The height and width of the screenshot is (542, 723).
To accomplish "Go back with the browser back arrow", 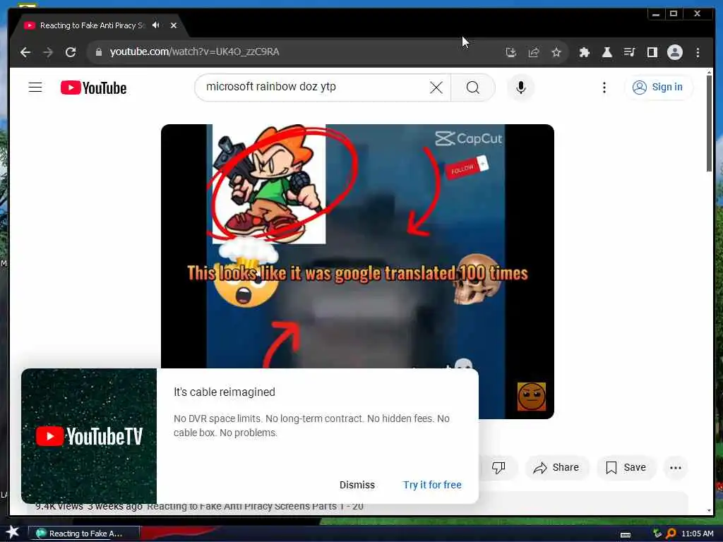I will coord(25,52).
